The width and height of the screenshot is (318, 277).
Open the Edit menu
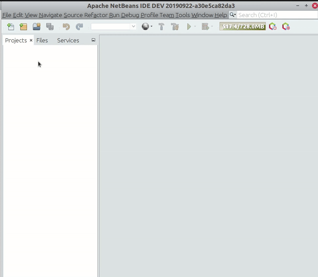[x=18, y=15]
